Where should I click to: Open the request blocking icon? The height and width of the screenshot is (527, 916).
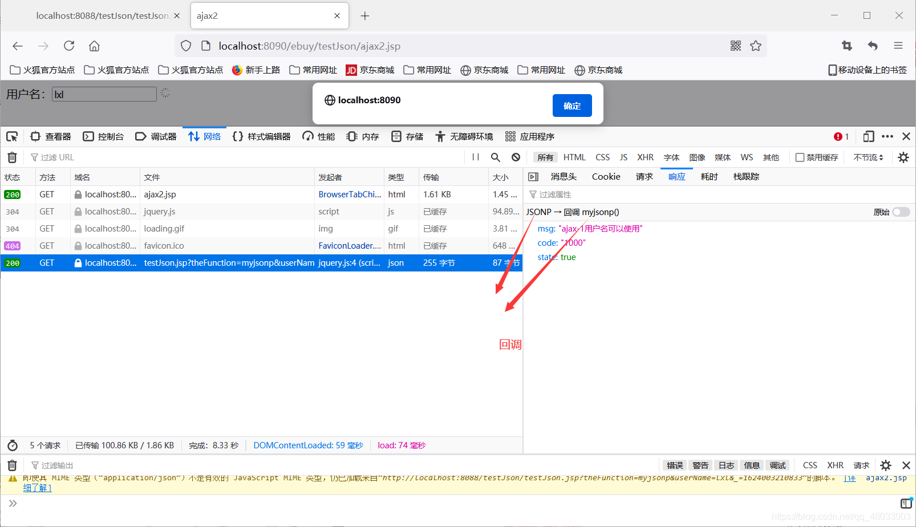[x=516, y=157]
